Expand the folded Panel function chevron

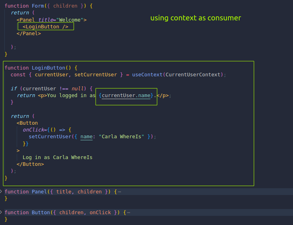point(1,191)
